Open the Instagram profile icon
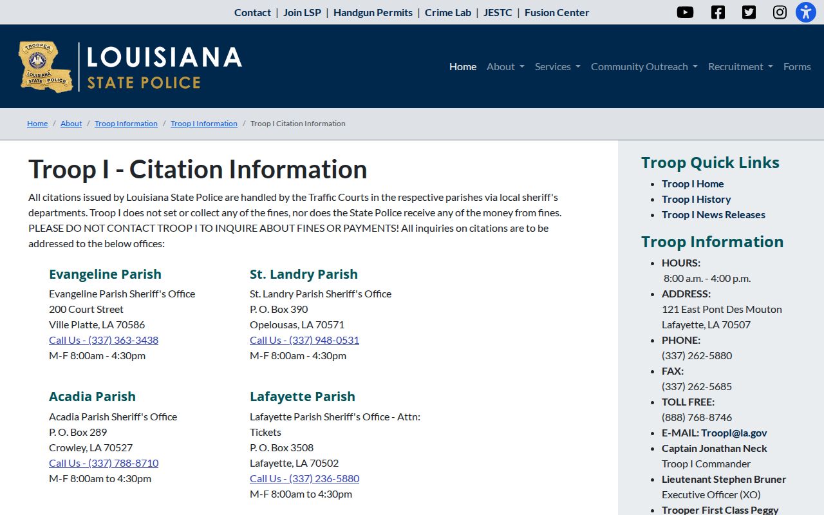Viewport: 824px width, 515px height. (780, 12)
